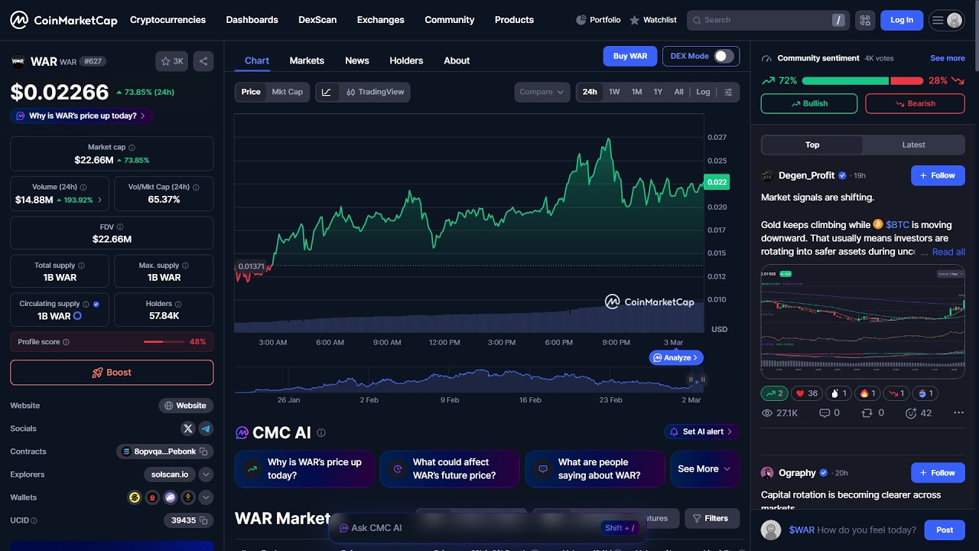Expand the Volume (24h) details arrow
The width and height of the screenshot is (979, 551).
tap(99, 201)
